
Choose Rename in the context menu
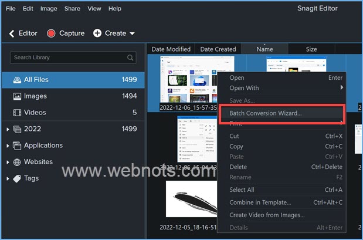(281, 177)
